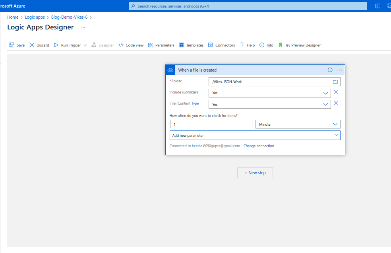
Task: Remove the Include subfolders parameter
Action: 336,92
